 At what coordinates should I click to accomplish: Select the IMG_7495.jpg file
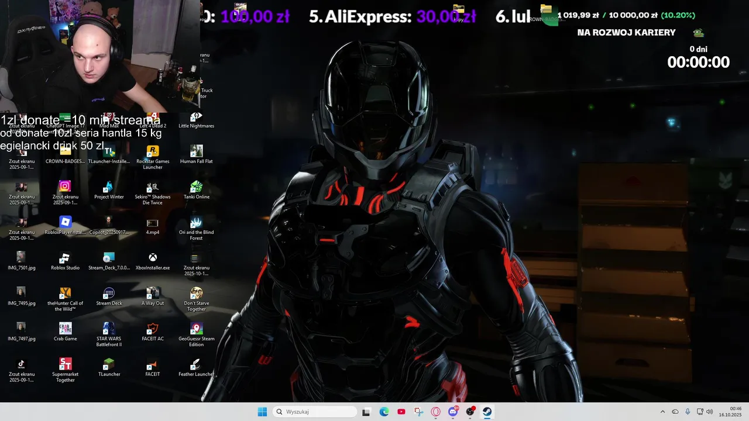(22, 297)
